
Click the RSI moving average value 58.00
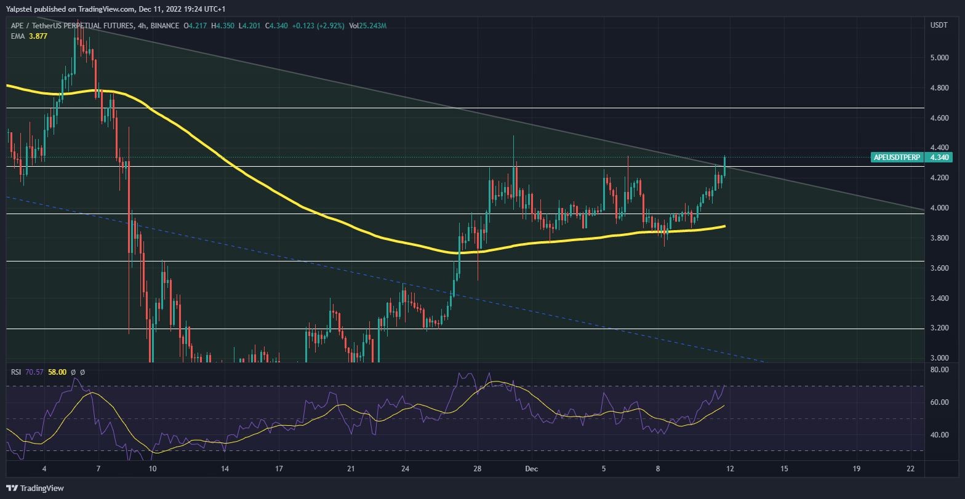[x=57, y=372]
